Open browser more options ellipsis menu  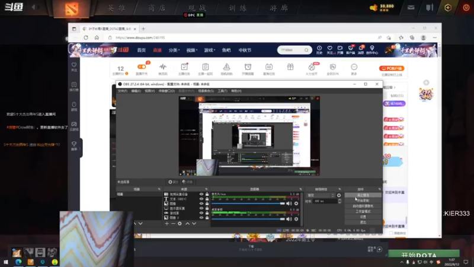coord(435,37)
